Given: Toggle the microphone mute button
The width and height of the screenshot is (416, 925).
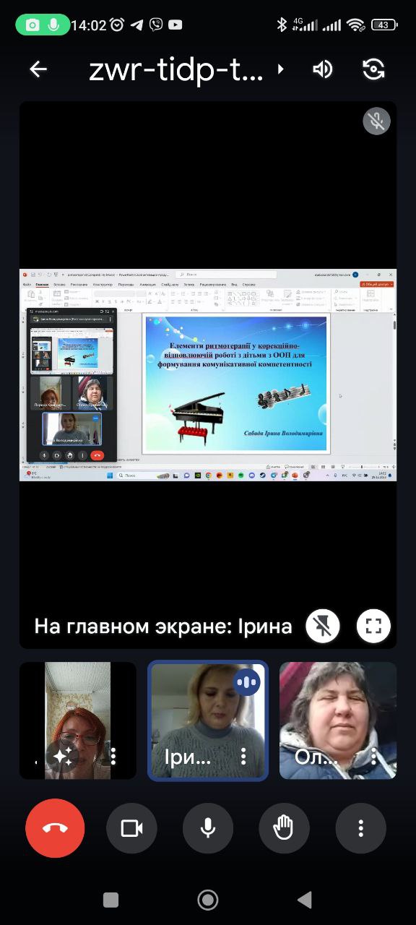Looking at the screenshot, I should point(208,828).
